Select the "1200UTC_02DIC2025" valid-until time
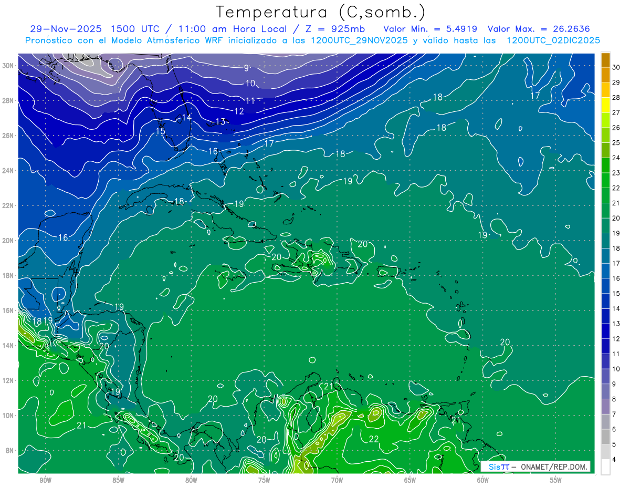This screenshot has width=630, height=487. pyautogui.click(x=553, y=40)
